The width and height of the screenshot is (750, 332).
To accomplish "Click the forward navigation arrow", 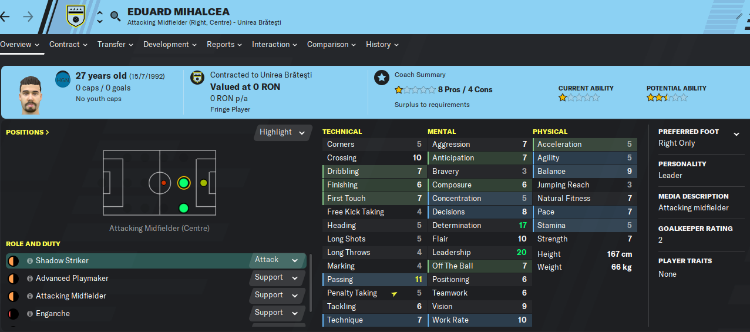I will point(28,16).
